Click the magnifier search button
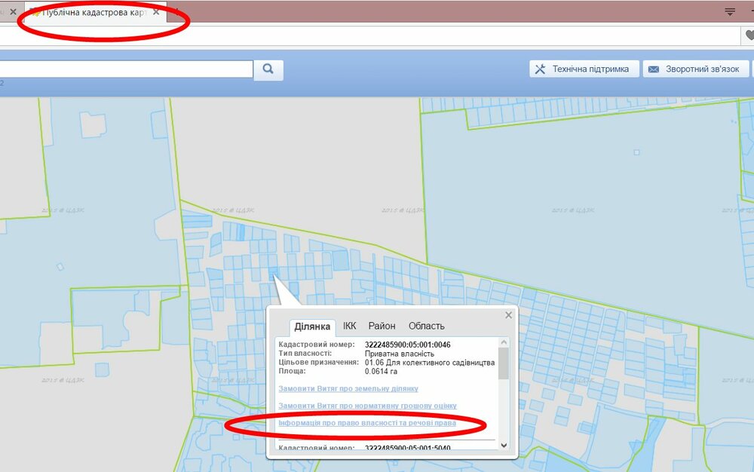 coord(268,69)
